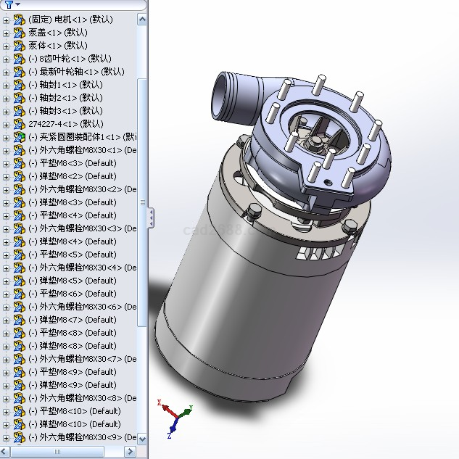The image size is (459, 459).
Task: Expand the 外六角螺栓M8X30<1> node
Action: pyautogui.click(x=7, y=150)
